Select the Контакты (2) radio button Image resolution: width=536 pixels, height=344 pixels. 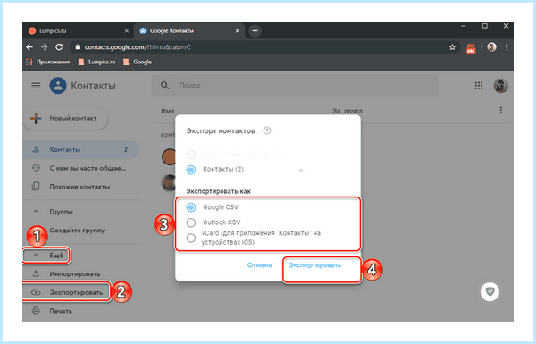191,170
